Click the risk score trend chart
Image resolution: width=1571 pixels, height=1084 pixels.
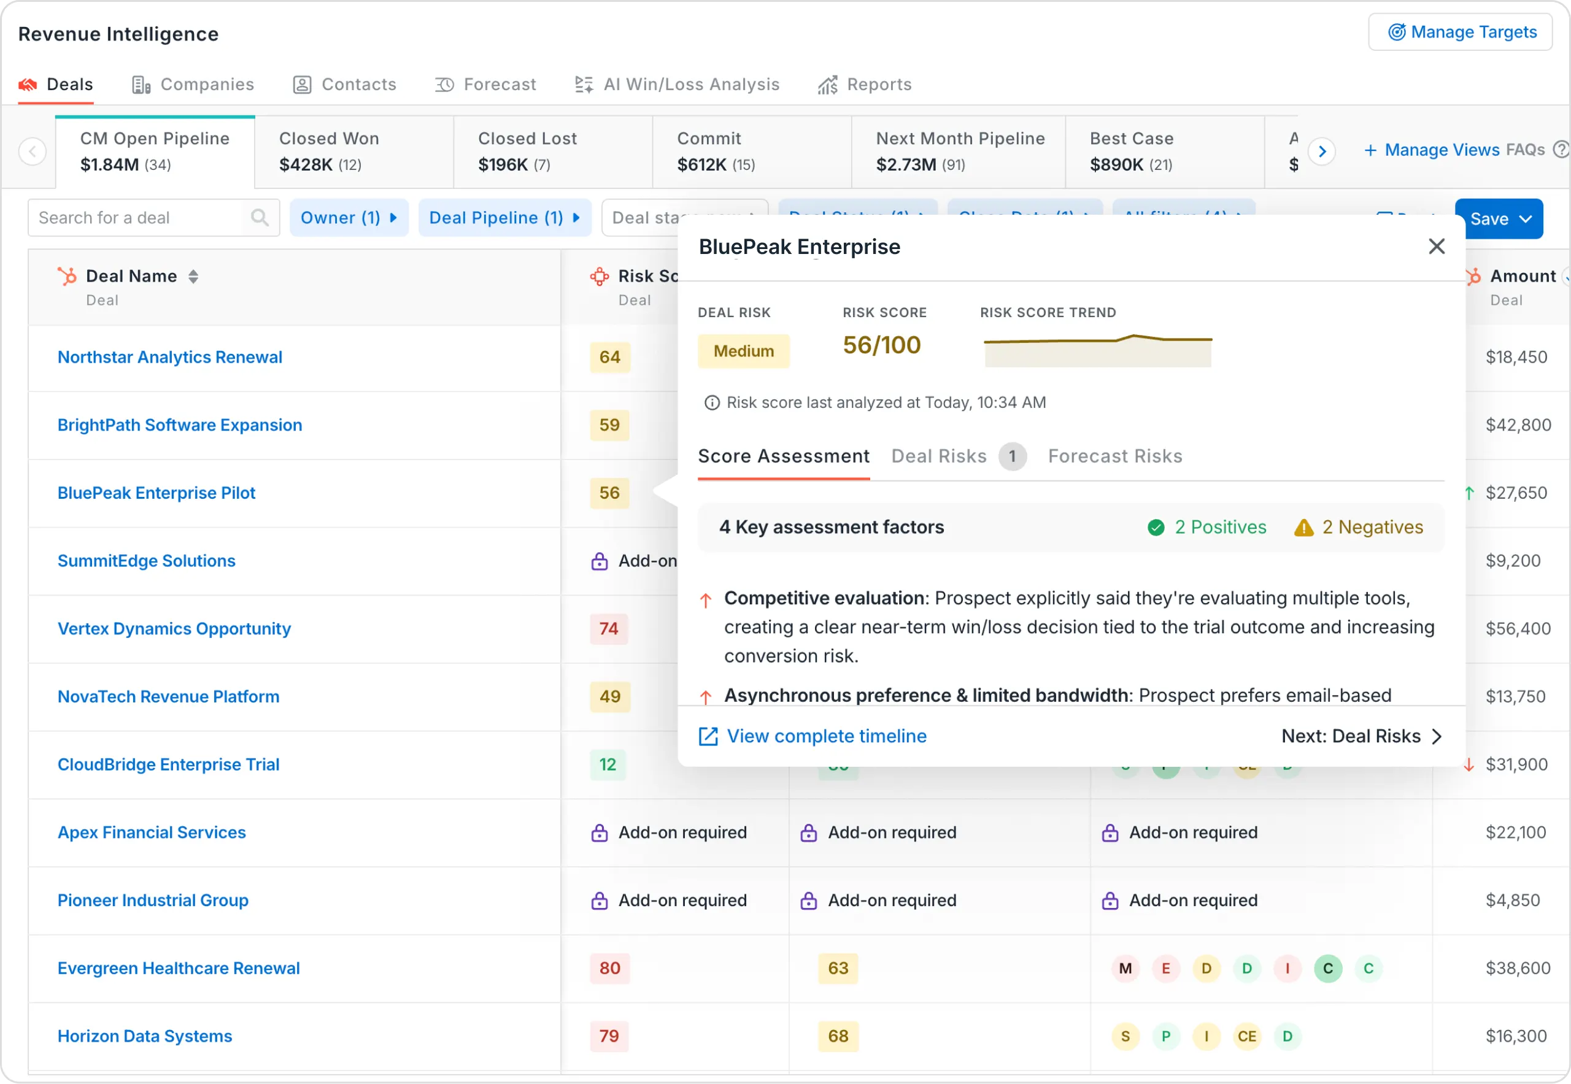pos(1097,350)
